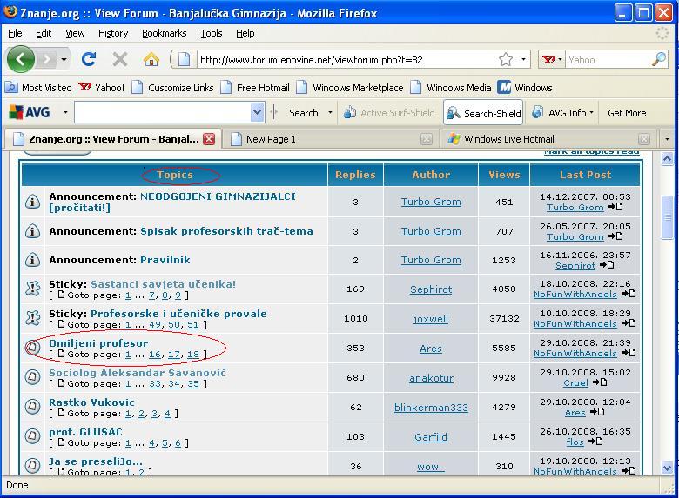Click AVG Get More button
Screen dimensions: 679x498
tap(627, 113)
